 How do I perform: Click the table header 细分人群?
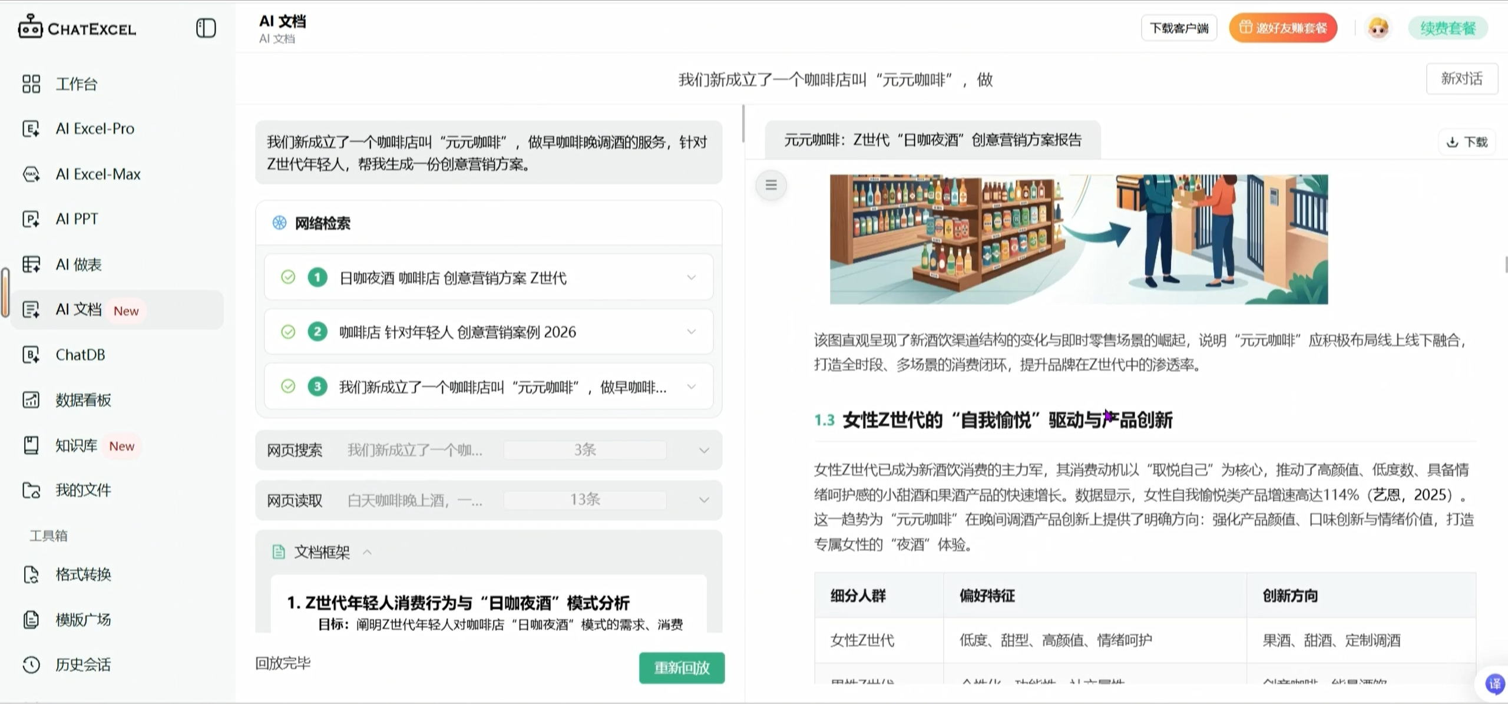tap(858, 596)
